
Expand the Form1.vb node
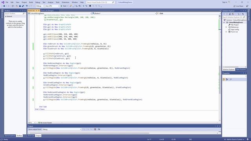point(226,32)
